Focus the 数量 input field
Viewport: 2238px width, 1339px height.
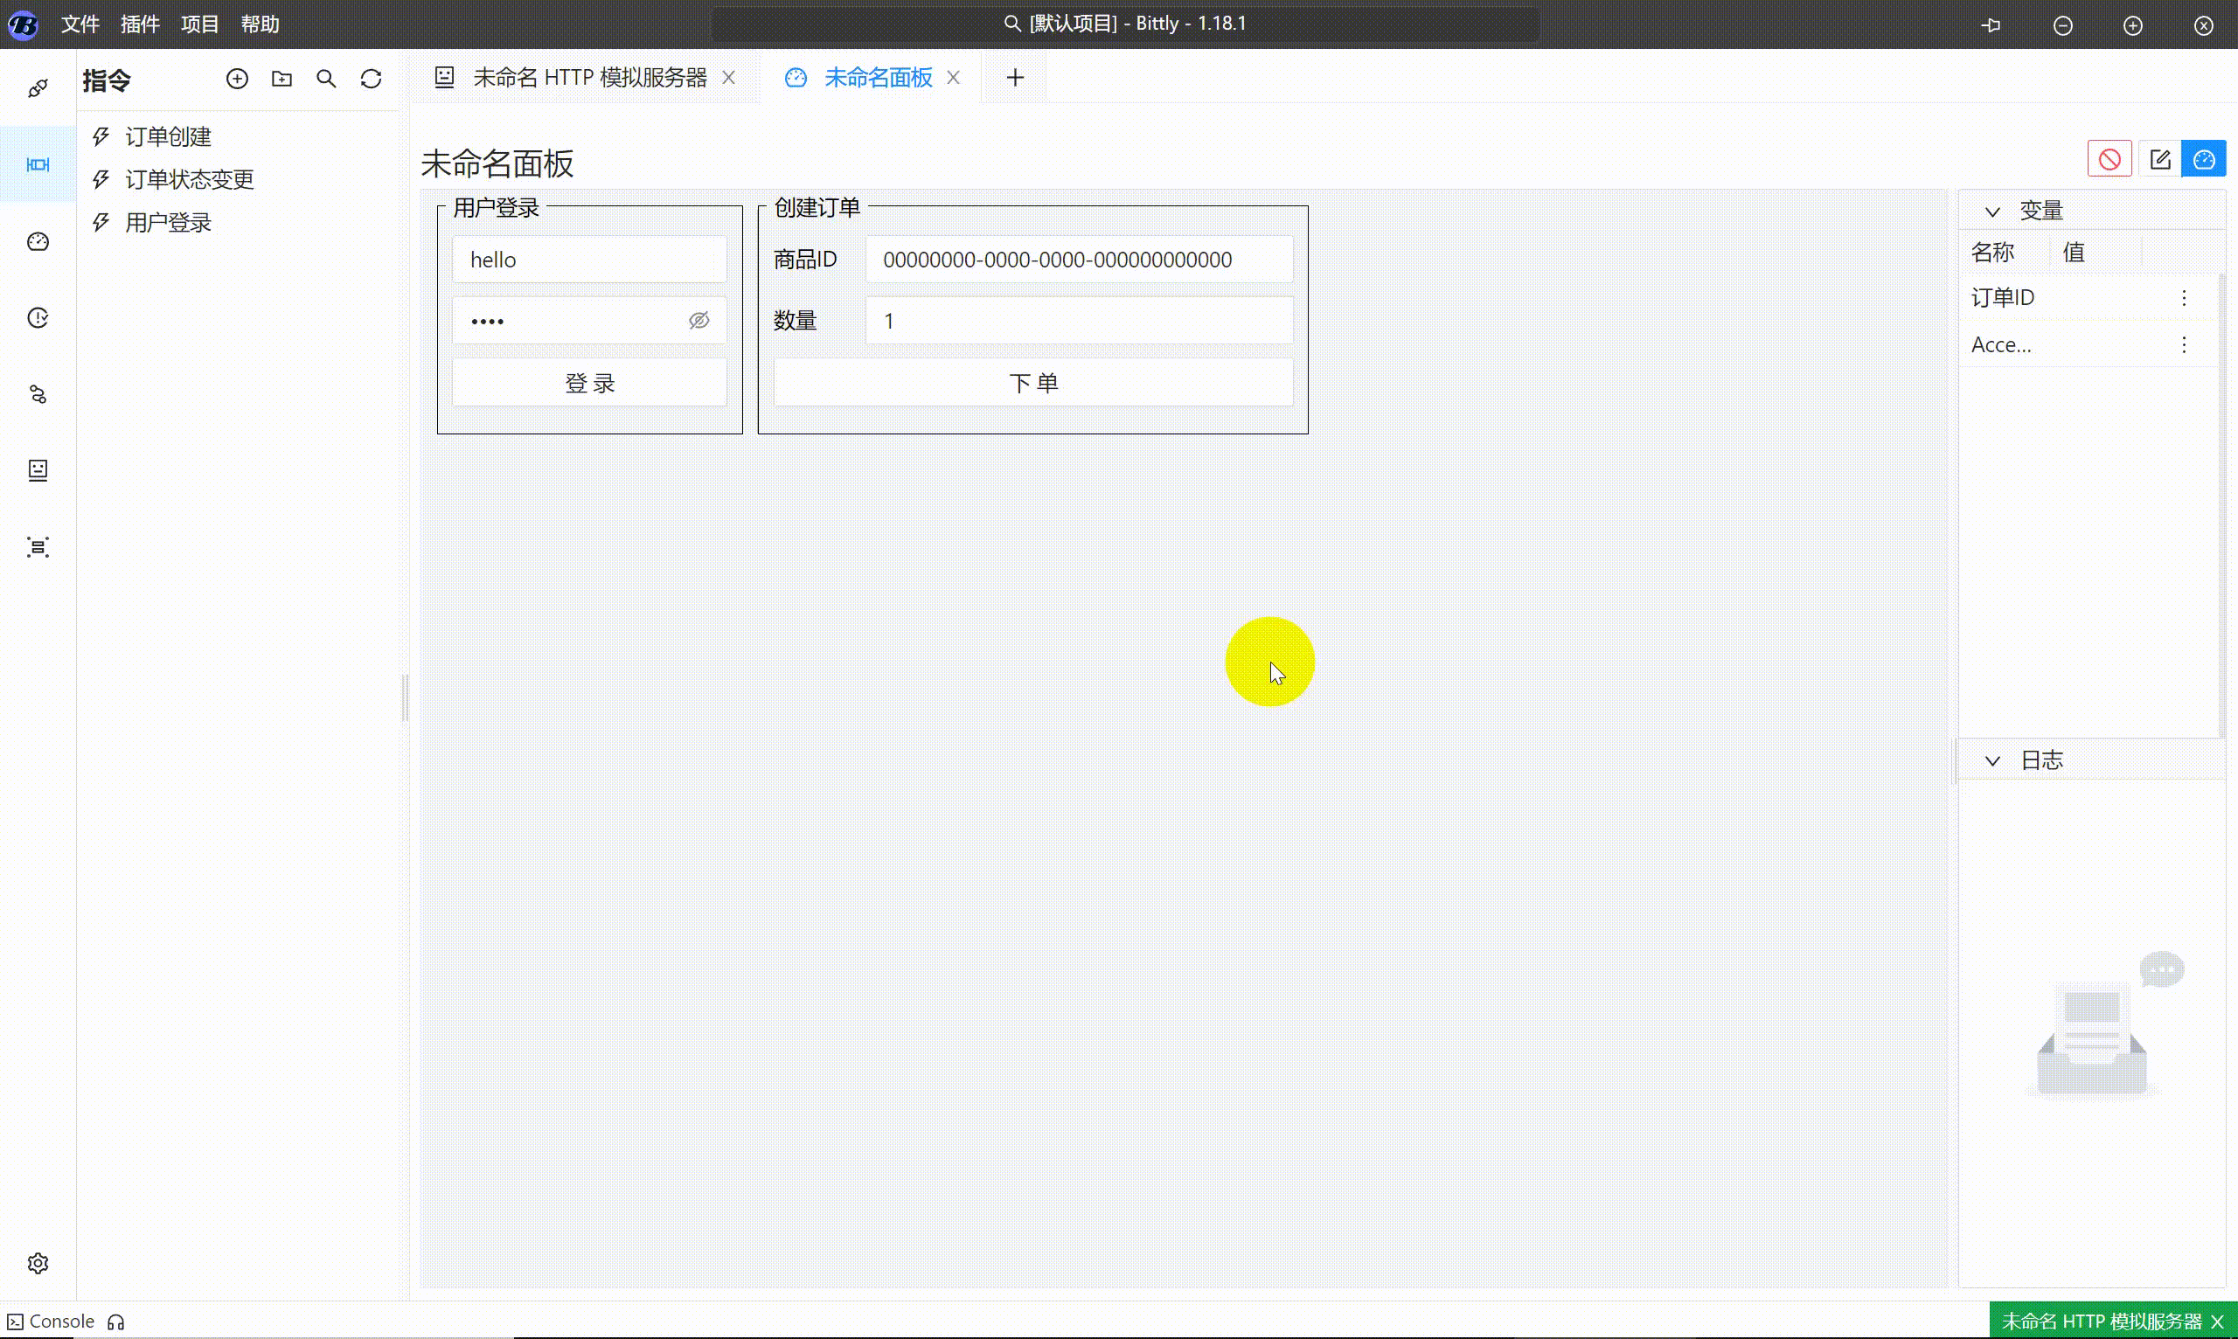1080,320
